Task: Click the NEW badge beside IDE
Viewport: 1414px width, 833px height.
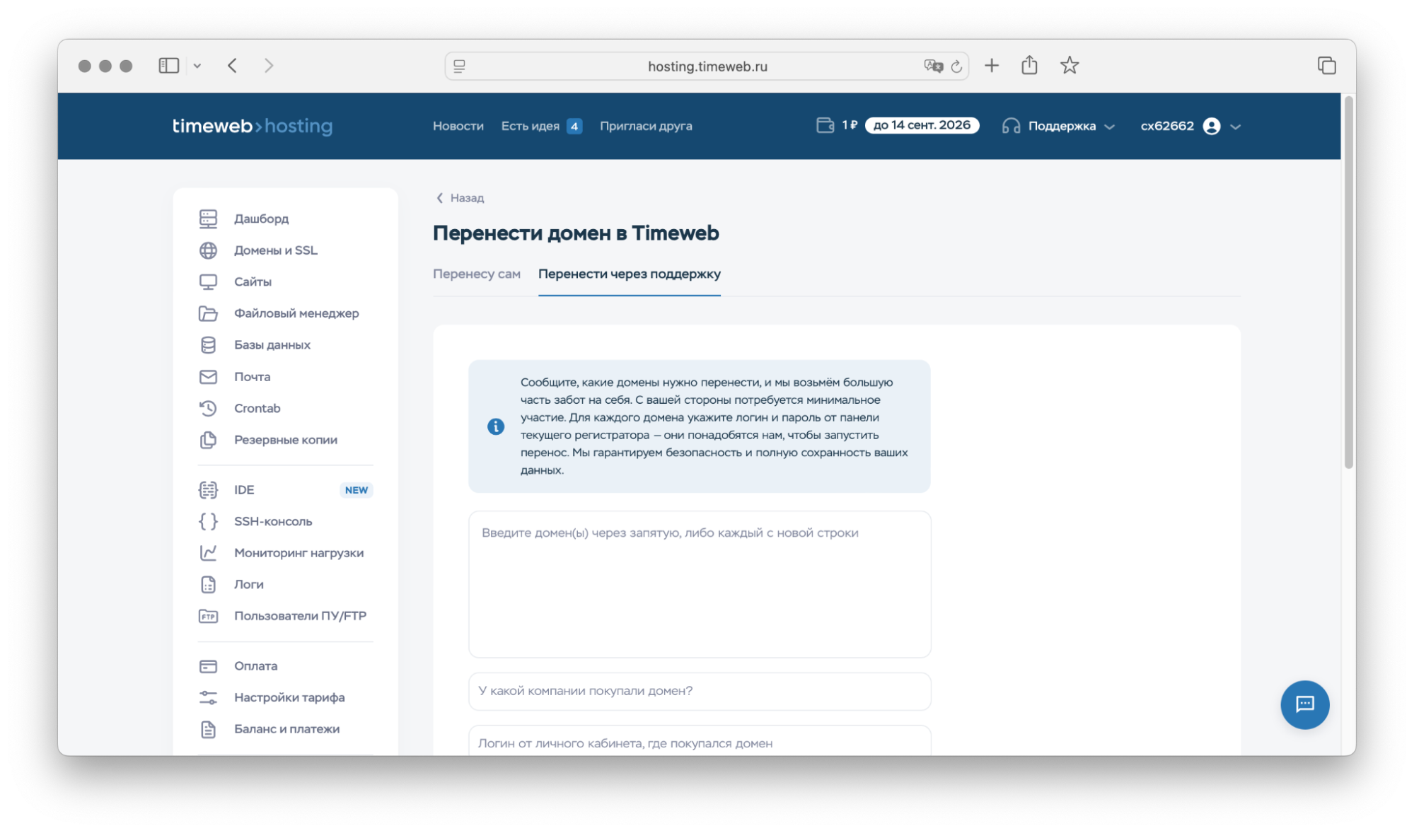Action: (x=357, y=490)
